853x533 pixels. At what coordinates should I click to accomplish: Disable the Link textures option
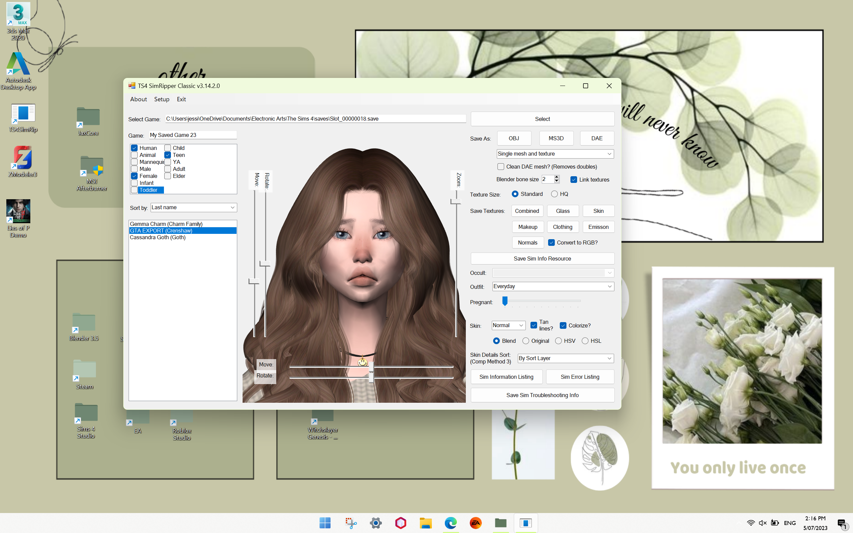573,180
